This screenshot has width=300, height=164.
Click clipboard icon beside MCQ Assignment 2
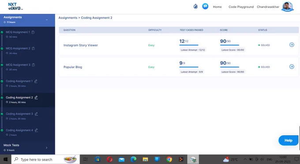(x=33, y=48)
